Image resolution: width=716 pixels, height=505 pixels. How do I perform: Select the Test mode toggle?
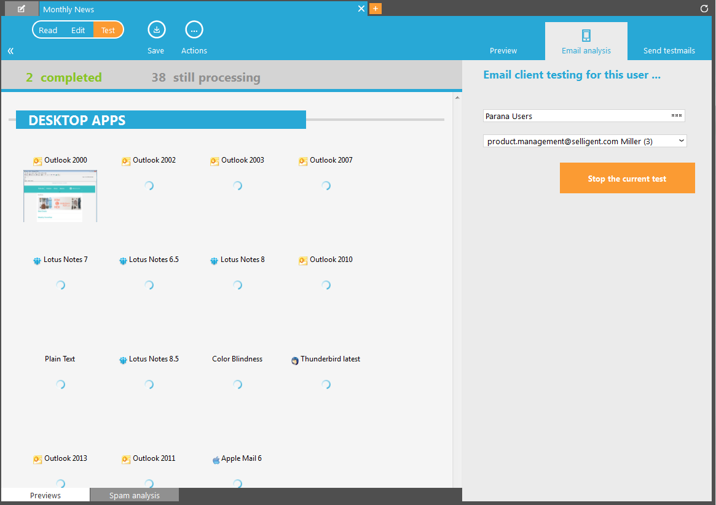108,30
